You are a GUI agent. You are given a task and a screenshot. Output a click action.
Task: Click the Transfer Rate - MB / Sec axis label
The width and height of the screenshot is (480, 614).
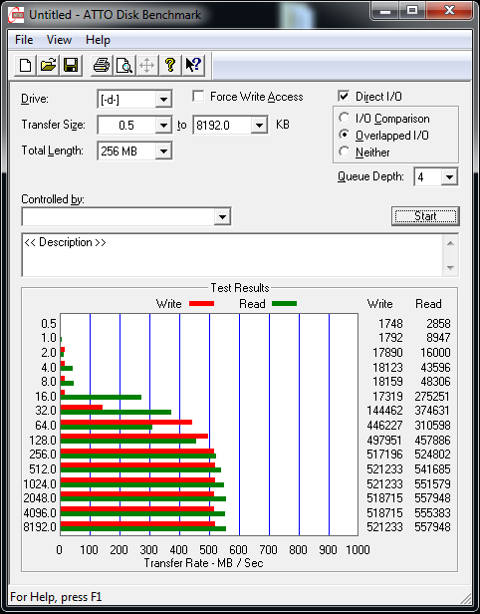coord(203,563)
